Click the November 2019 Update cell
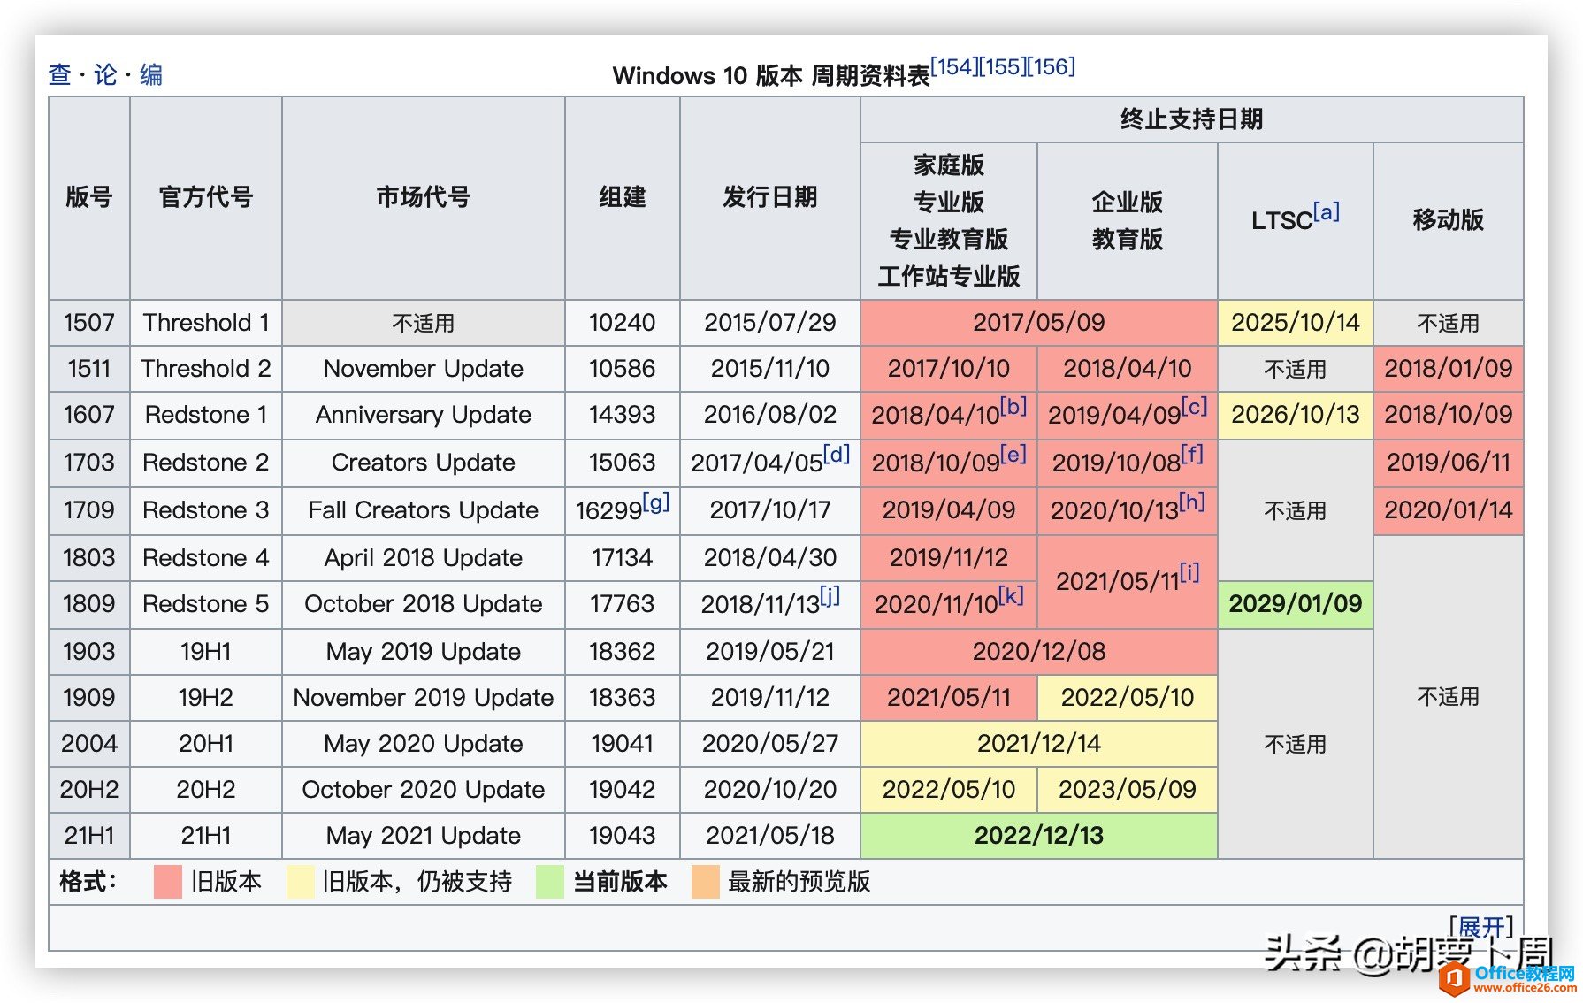Viewport: 1583px width, 1003px height. tap(424, 698)
